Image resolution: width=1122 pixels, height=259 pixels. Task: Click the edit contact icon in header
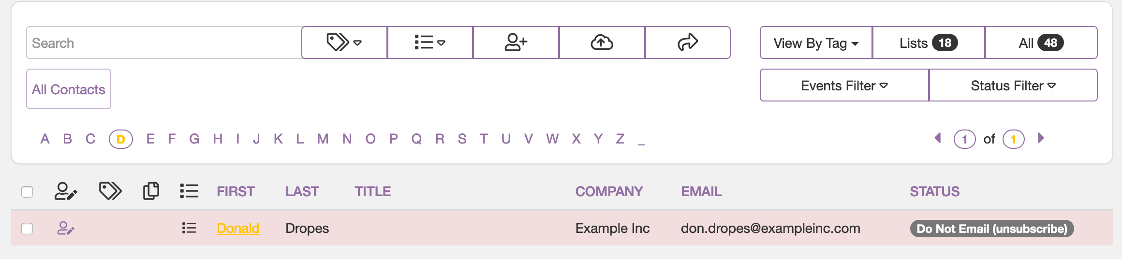[66, 191]
